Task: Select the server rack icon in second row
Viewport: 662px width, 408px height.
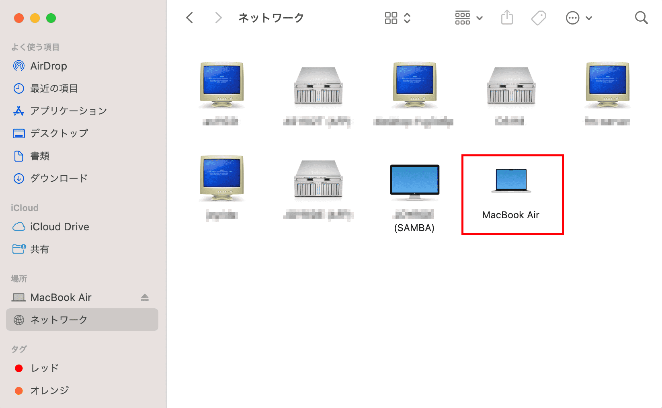Action: (318, 179)
